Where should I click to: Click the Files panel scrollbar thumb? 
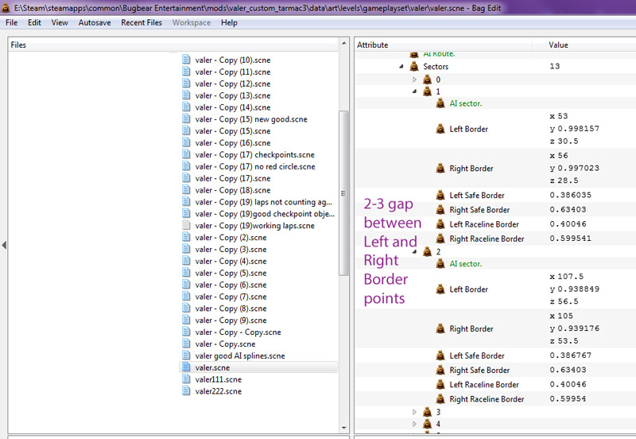coord(343,193)
